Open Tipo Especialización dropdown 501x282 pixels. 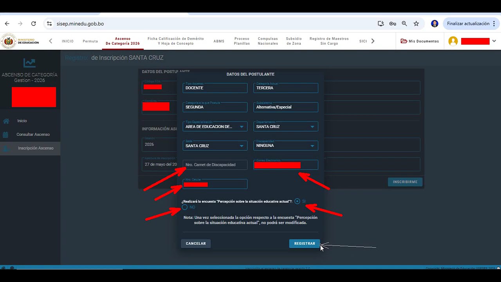[x=215, y=127]
